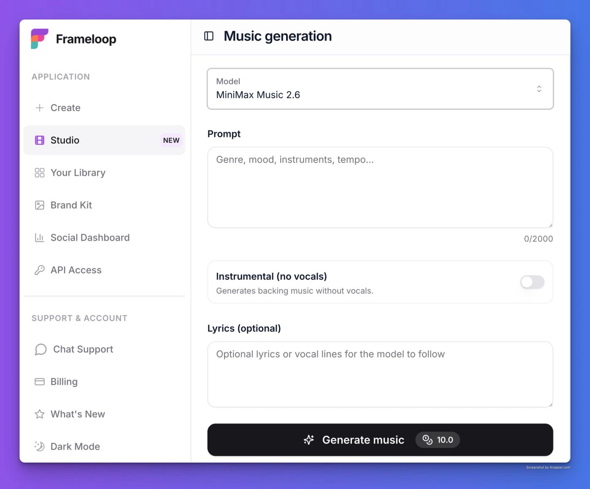Click the image icon for Brand Kit
The height and width of the screenshot is (489, 590).
click(40, 205)
